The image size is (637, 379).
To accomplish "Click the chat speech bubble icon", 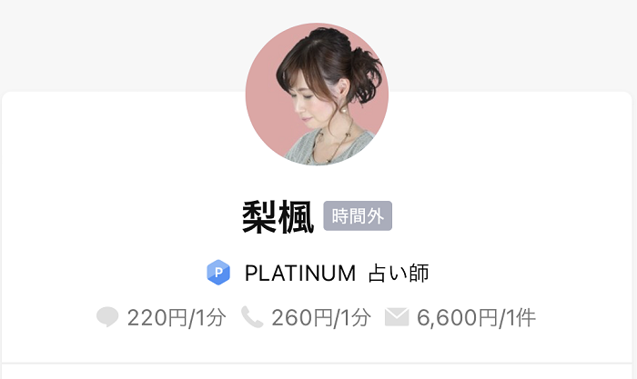I will (107, 317).
